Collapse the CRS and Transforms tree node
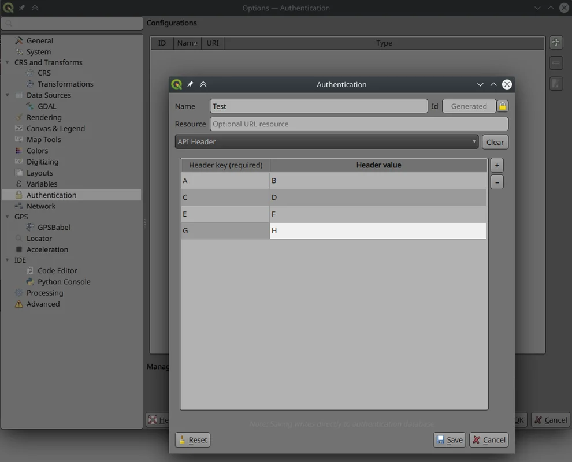Screen dimensions: 572x462 [8, 62]
